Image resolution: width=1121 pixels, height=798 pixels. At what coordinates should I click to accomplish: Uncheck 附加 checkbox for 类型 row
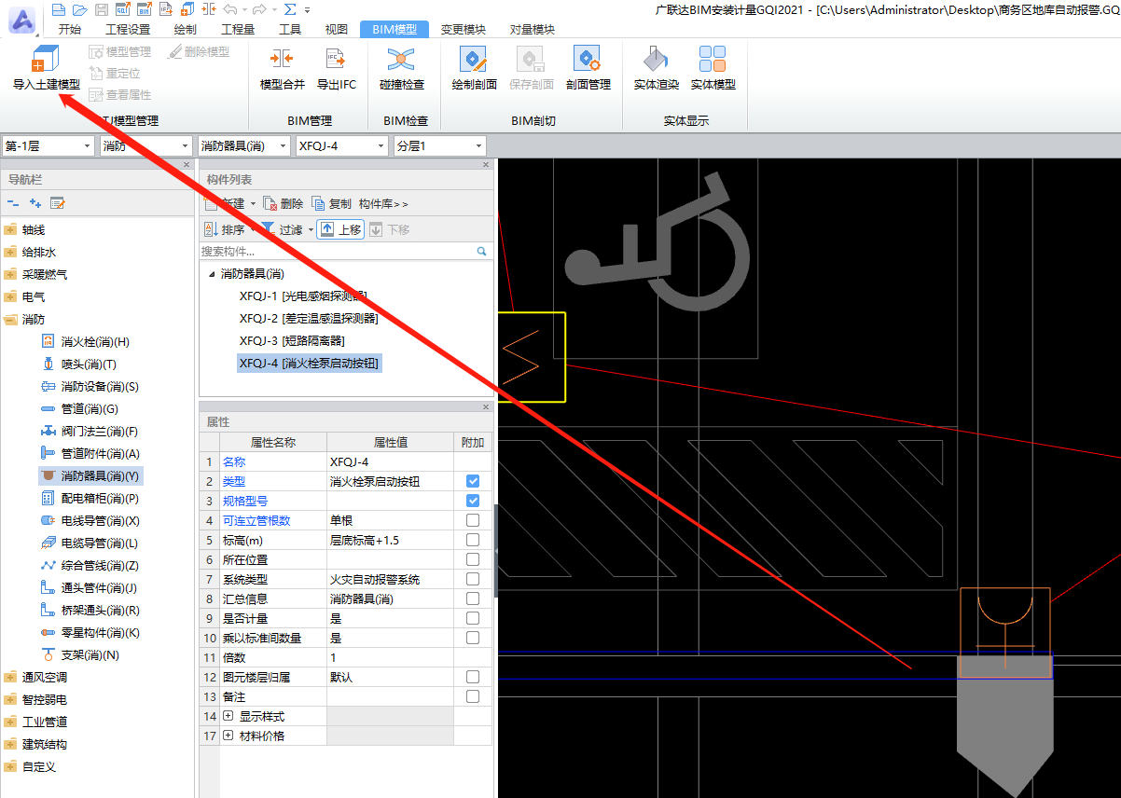pyautogui.click(x=473, y=481)
